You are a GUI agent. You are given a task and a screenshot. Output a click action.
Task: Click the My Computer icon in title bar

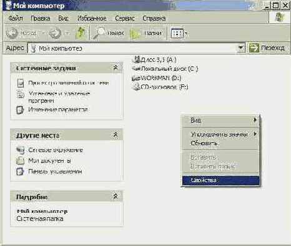coord(8,6)
